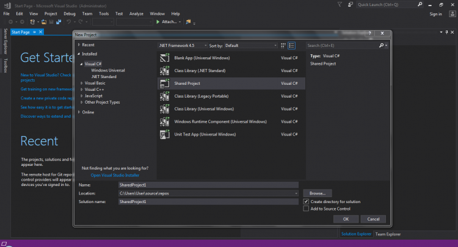The image size is (458, 247).
Task: Switch templates to medium icons list view
Action: pos(291,46)
